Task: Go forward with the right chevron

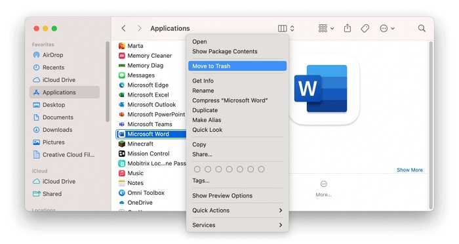Action: pos(139,28)
